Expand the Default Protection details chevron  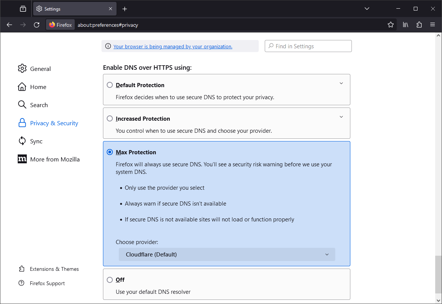(x=341, y=83)
